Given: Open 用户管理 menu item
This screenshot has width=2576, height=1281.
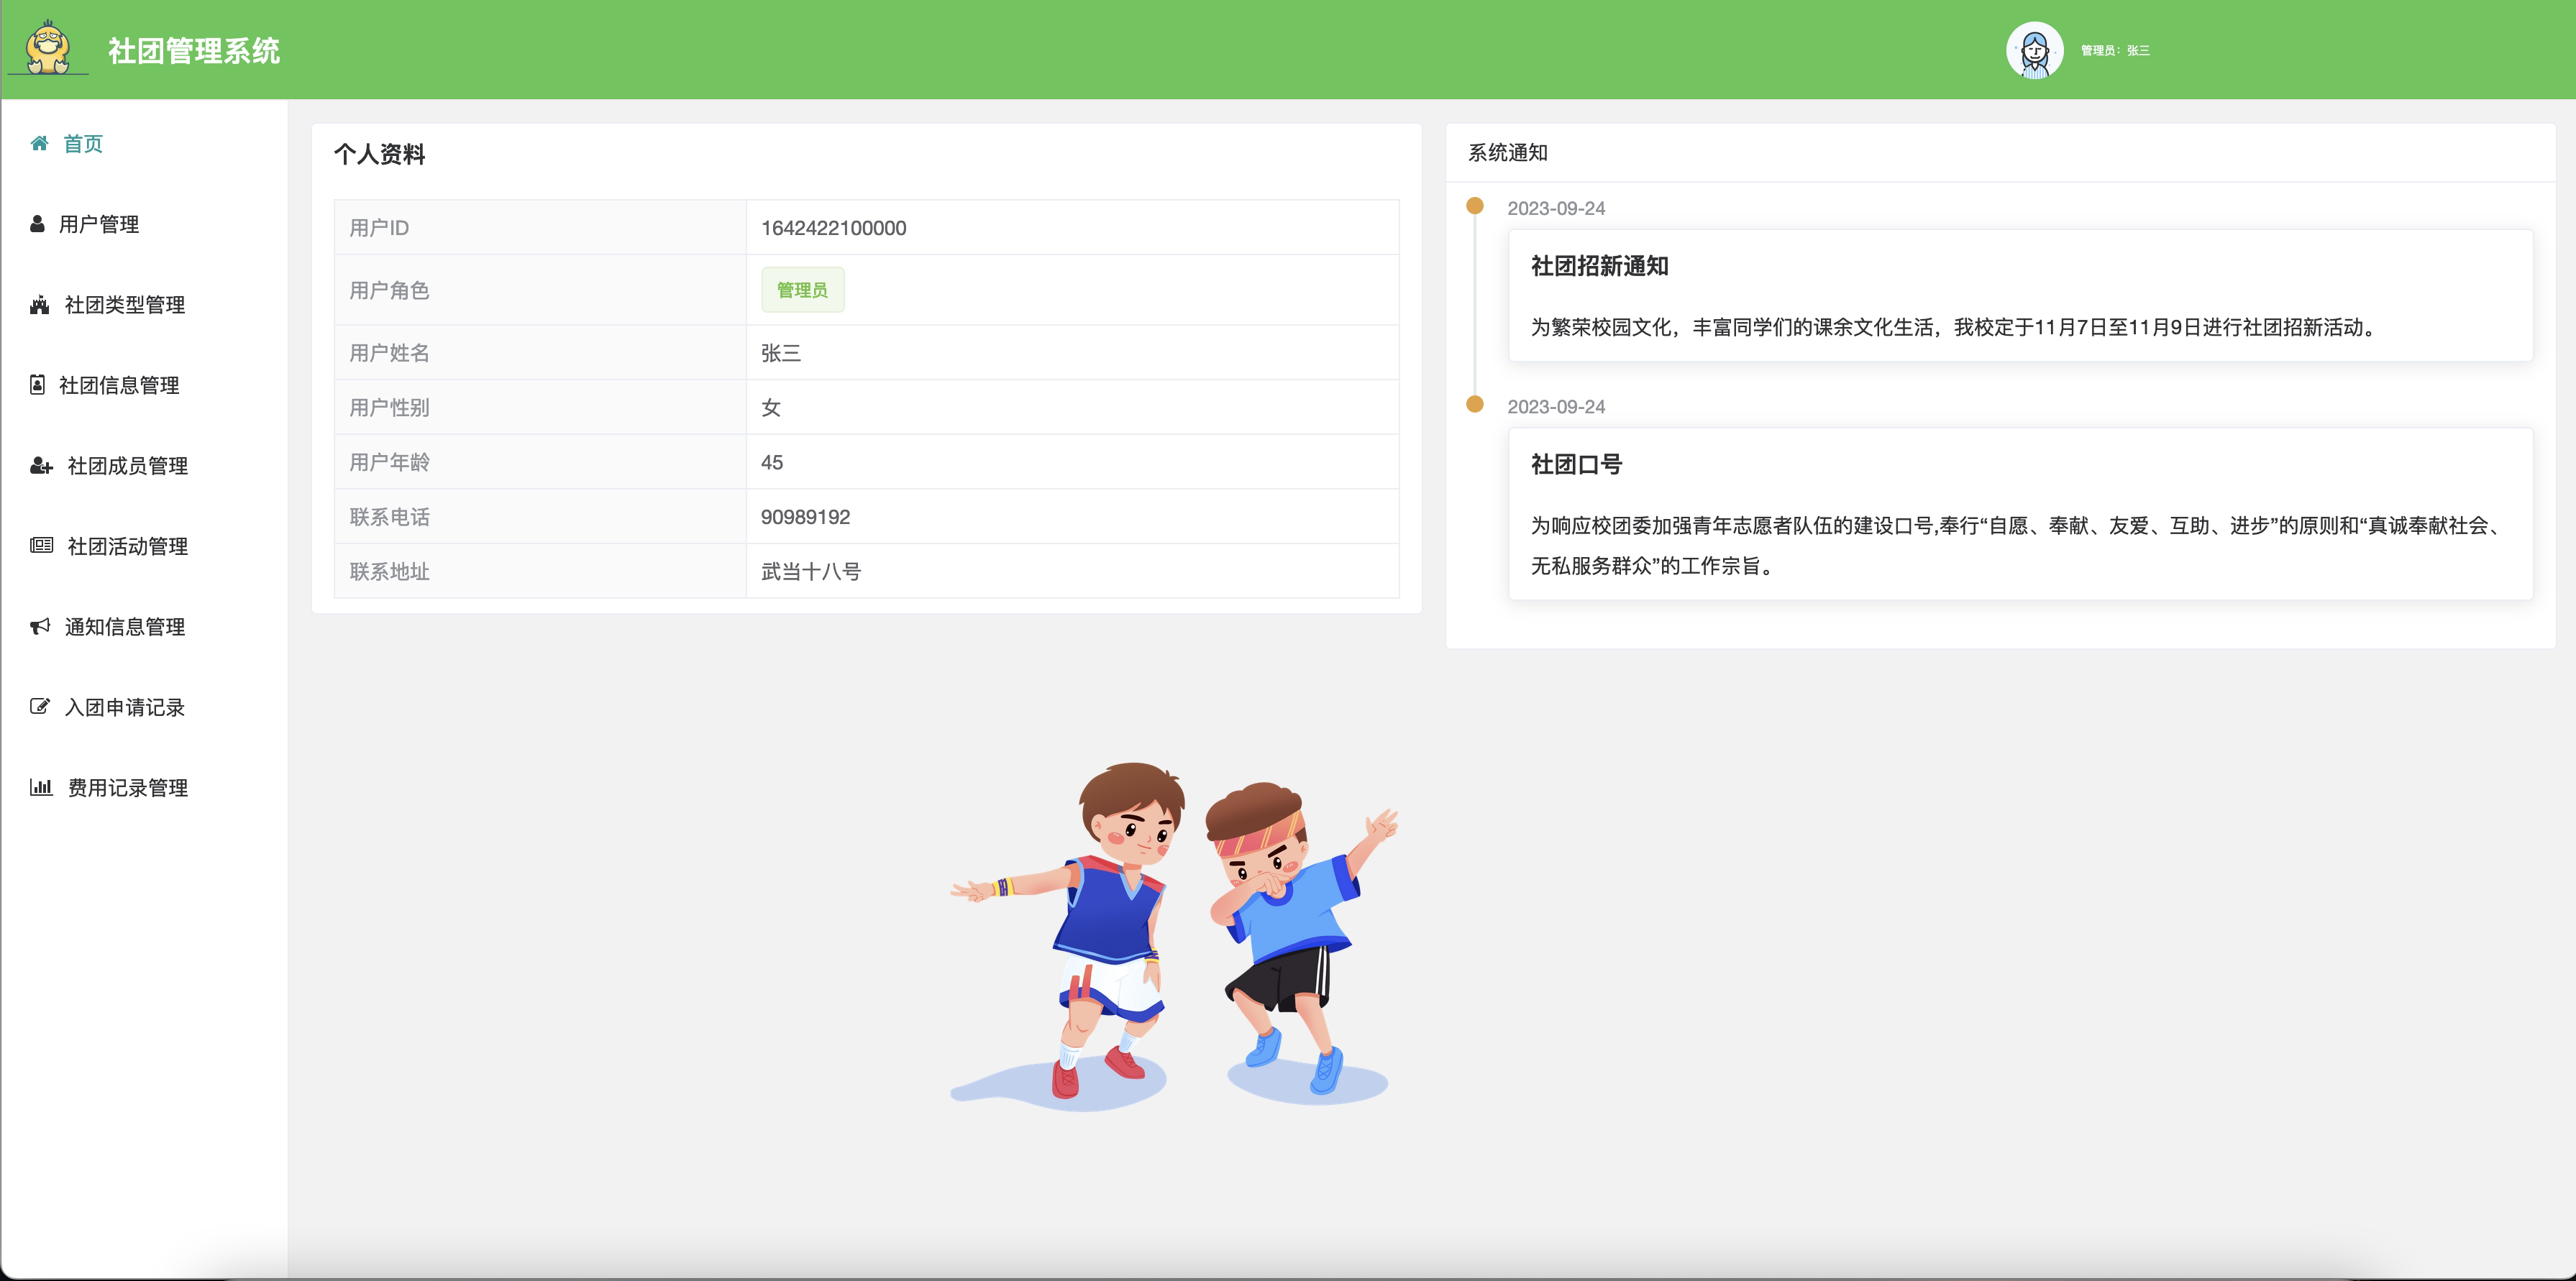Looking at the screenshot, I should tap(99, 224).
